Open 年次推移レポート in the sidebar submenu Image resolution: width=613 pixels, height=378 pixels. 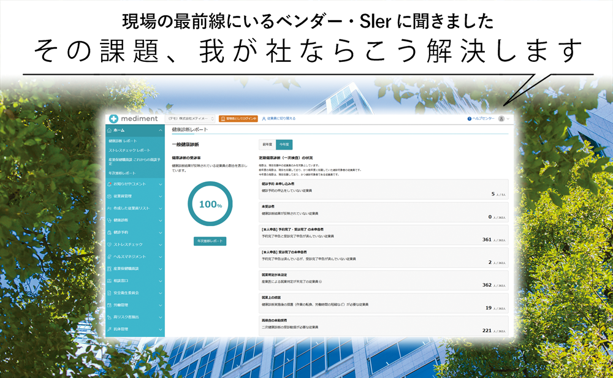[x=122, y=173]
